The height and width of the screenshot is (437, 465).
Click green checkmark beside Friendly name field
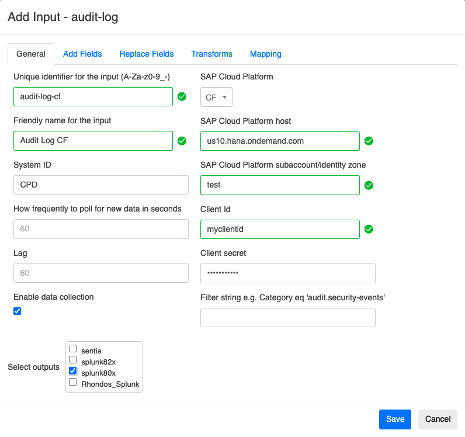(182, 141)
